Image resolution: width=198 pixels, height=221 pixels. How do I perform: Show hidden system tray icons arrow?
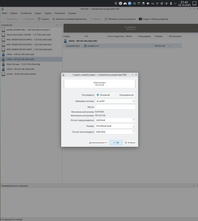pyautogui.click(x=175, y=3)
